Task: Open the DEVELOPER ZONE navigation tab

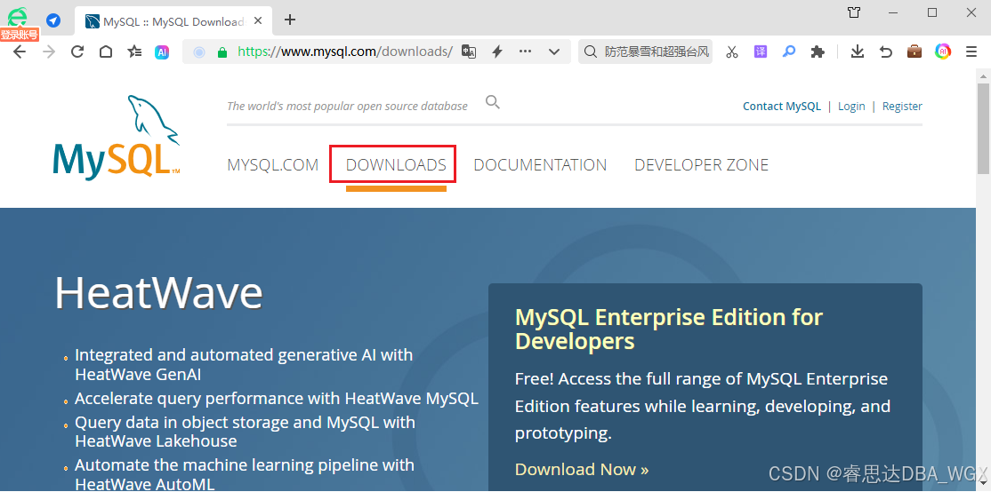Action: (x=702, y=165)
